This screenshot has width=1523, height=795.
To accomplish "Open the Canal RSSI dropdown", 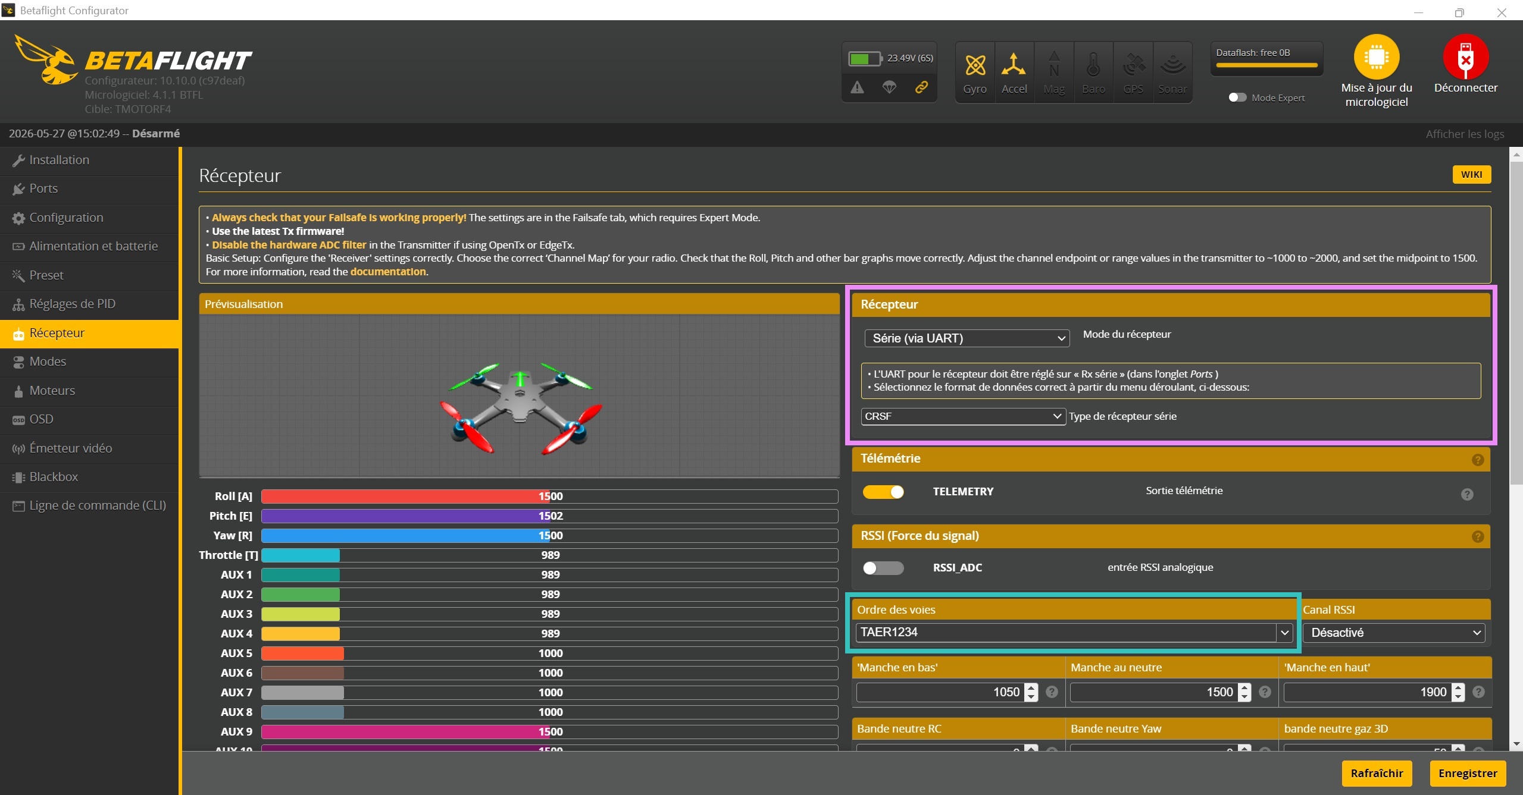I will 1394,633.
